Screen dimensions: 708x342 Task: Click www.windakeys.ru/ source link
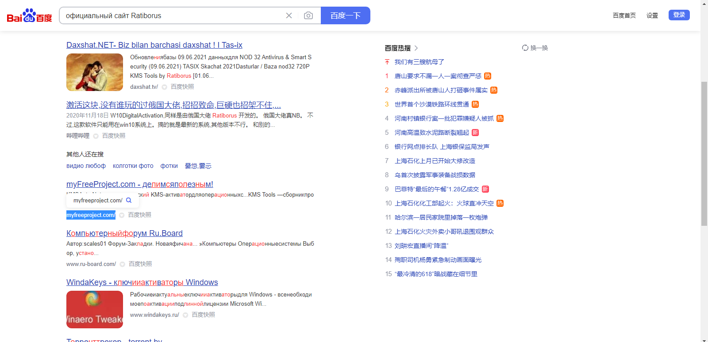(154, 315)
